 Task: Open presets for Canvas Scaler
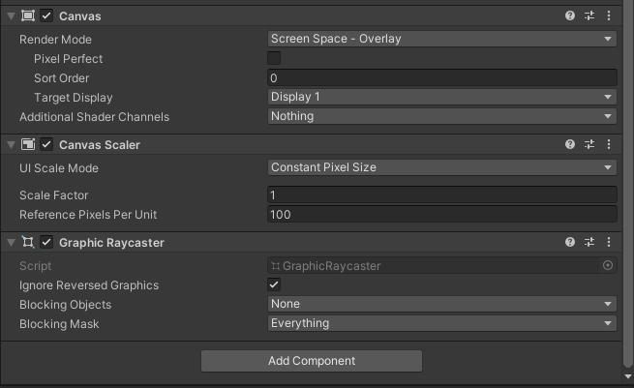tap(589, 145)
